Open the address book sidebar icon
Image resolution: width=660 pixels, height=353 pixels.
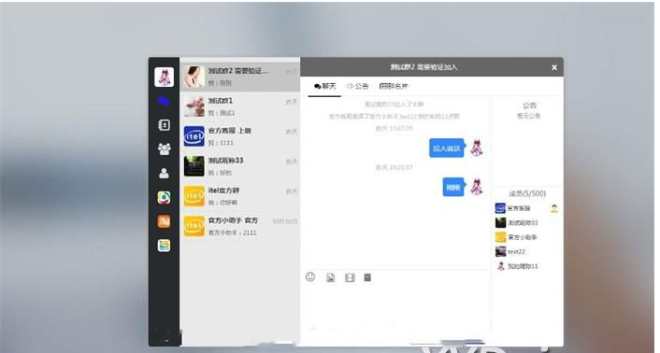(x=164, y=125)
